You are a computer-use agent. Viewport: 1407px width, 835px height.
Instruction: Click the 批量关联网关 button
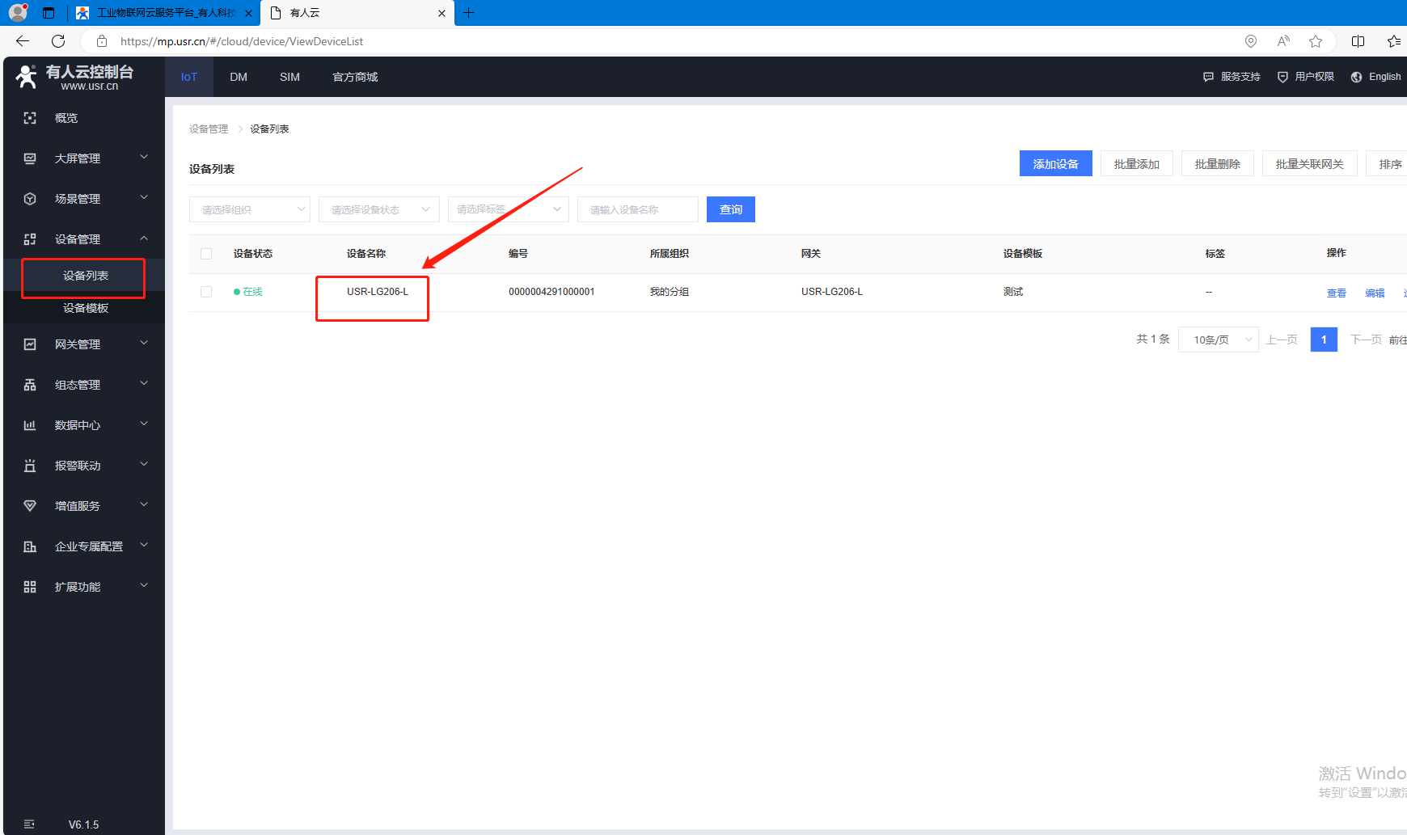point(1310,163)
